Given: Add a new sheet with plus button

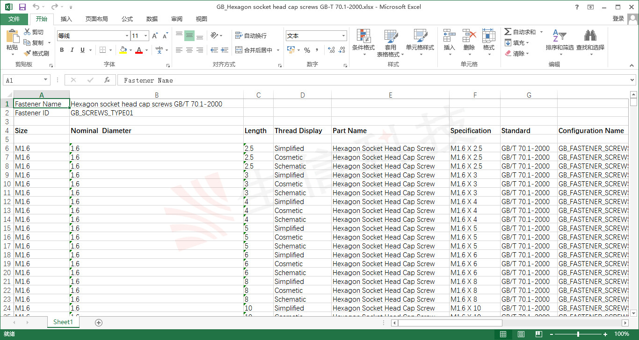Looking at the screenshot, I should [x=99, y=322].
